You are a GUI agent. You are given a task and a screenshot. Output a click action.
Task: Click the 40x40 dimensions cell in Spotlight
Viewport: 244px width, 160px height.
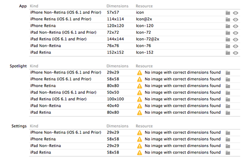113,106
